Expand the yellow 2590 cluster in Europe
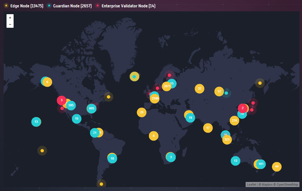 pos(155,99)
